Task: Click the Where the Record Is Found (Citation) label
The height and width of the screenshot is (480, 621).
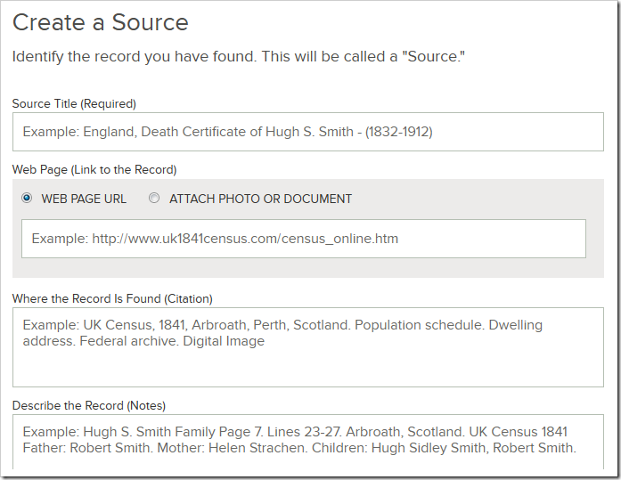Action: (112, 298)
